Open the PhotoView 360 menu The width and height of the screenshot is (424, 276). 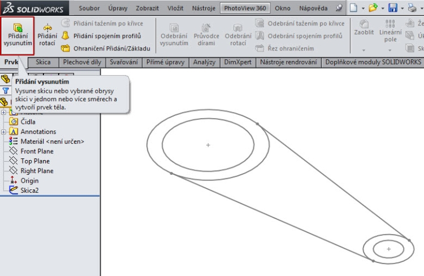tap(245, 8)
